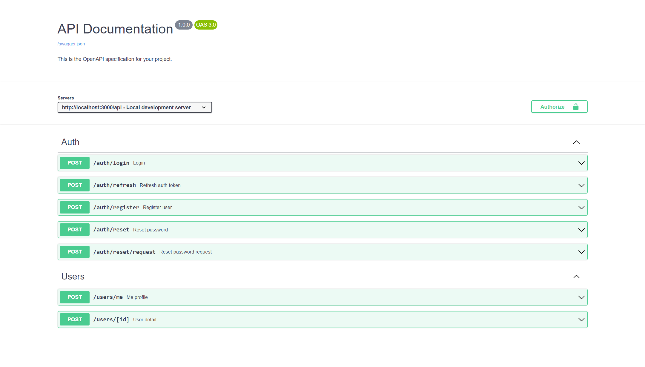
Task: Expand /auth/reset chevron arrow
Action: (x=581, y=230)
